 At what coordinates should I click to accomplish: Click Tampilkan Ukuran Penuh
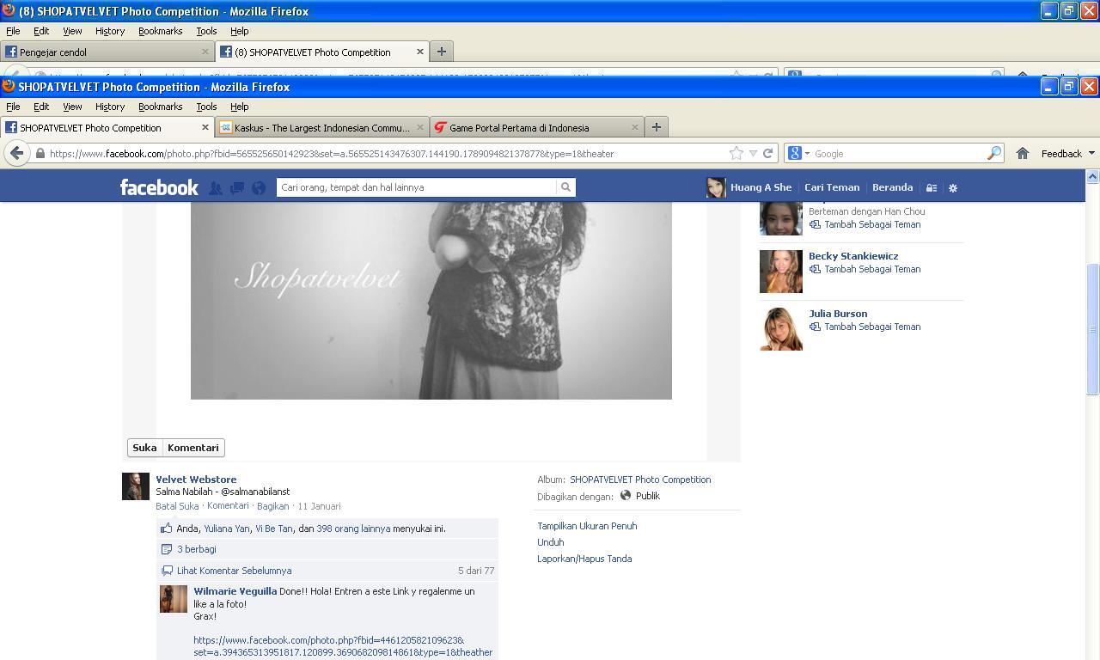[x=587, y=526]
